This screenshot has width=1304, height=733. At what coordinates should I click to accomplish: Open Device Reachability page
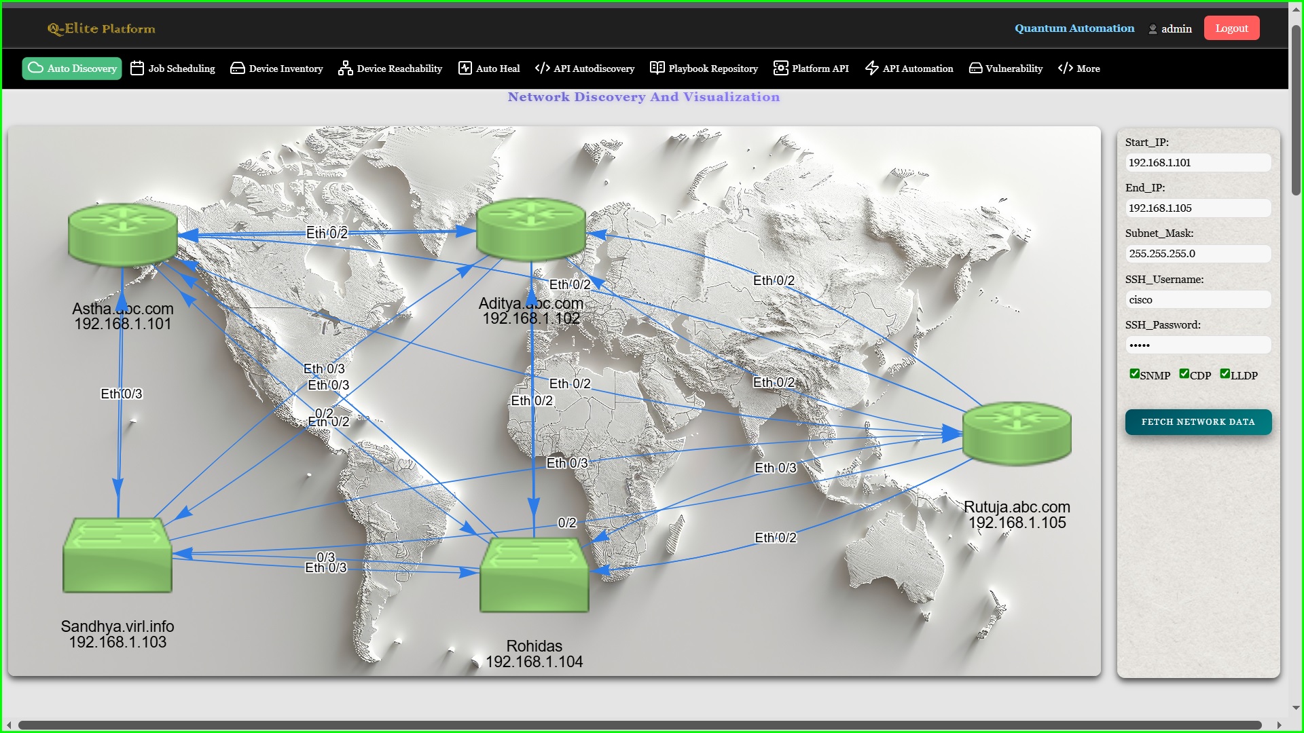(x=390, y=68)
